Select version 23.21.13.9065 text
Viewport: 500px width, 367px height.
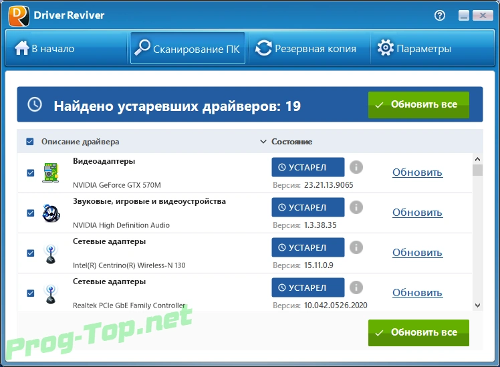point(328,185)
